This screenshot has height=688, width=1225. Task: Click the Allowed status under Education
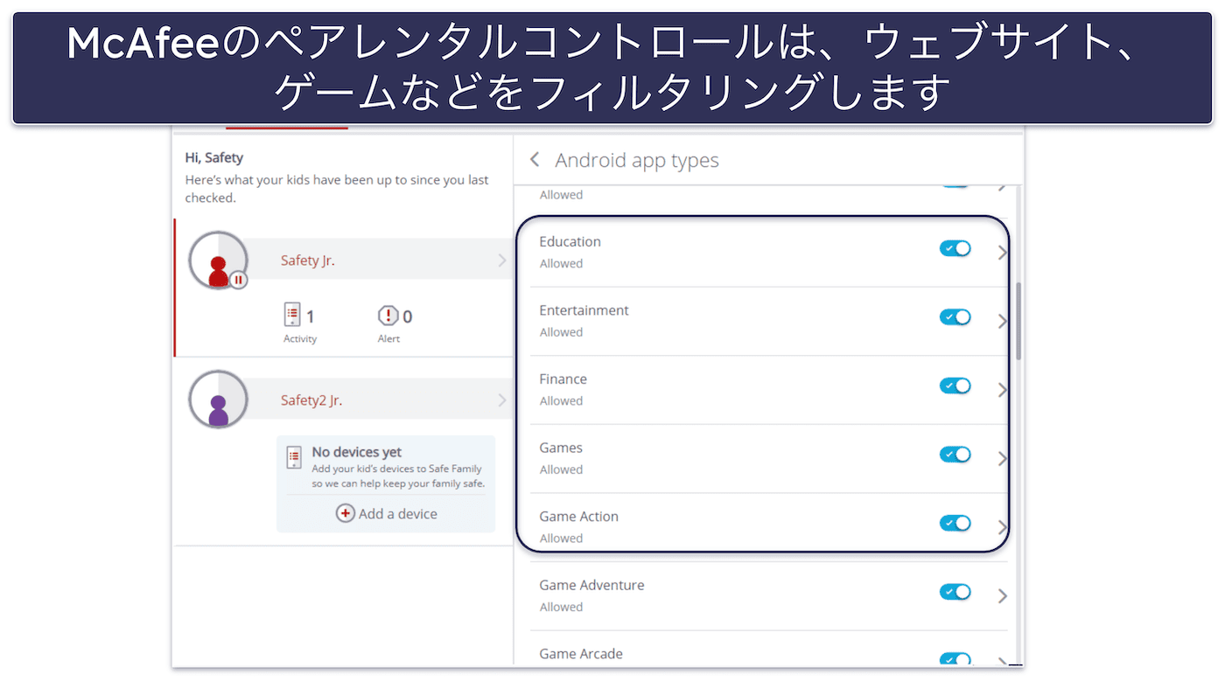coord(561,263)
